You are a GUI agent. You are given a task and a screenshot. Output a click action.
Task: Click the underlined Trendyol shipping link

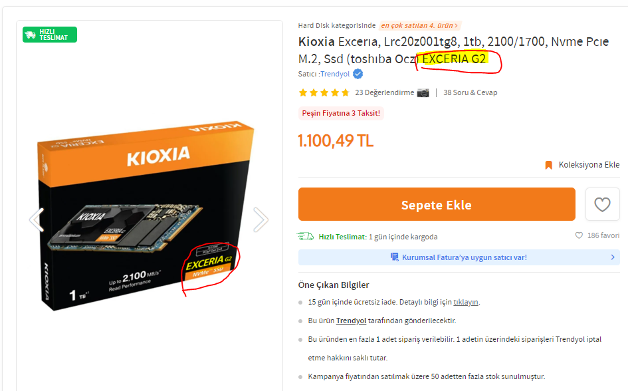351,321
